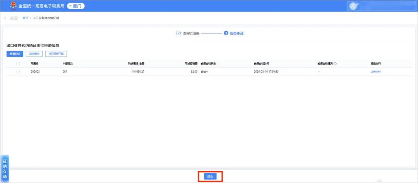The width and height of the screenshot is (418, 183).
Task: Toggle the select-all checkbox in table header
Action: point(18,64)
